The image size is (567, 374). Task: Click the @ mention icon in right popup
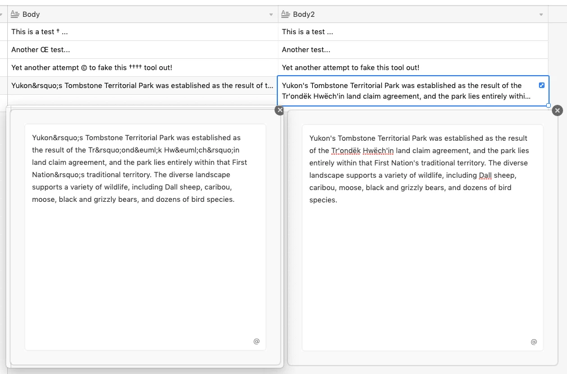(534, 341)
